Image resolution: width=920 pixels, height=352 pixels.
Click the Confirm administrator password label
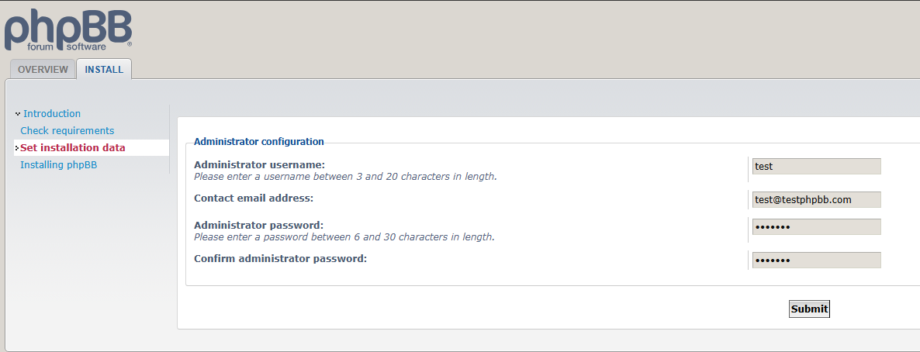(280, 258)
